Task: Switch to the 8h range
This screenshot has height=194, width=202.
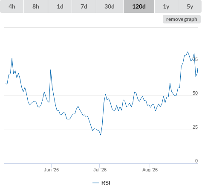Action: (x=36, y=6)
